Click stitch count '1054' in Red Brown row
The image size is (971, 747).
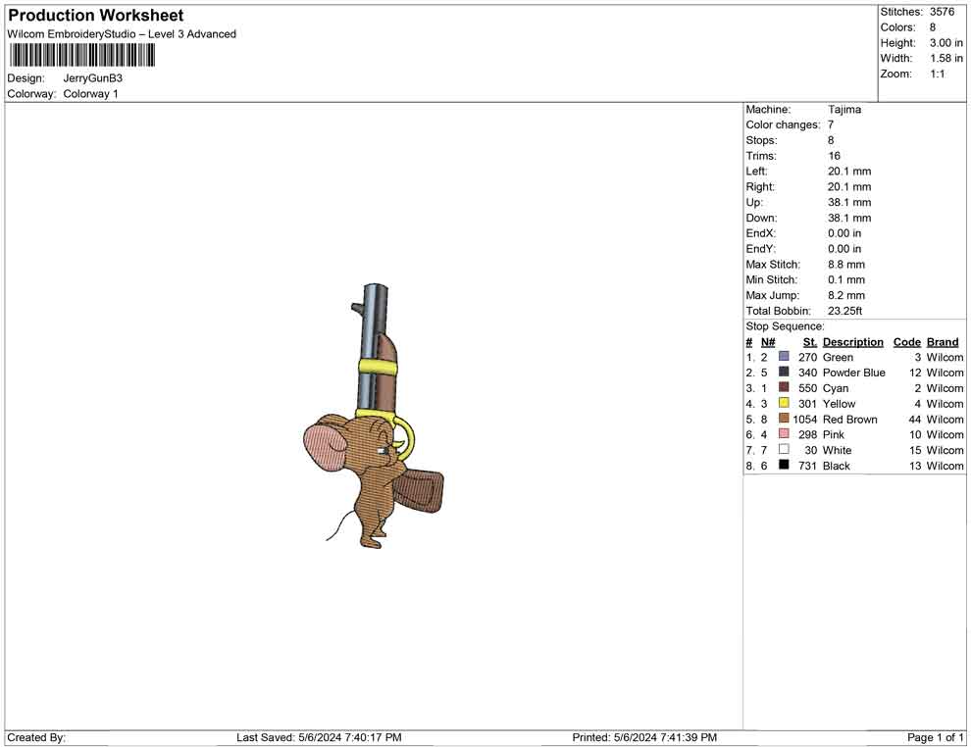click(x=805, y=419)
